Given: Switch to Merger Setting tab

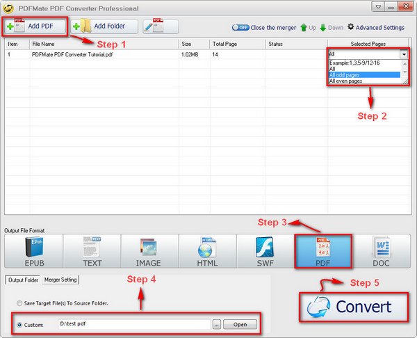Looking at the screenshot, I should 60,280.
